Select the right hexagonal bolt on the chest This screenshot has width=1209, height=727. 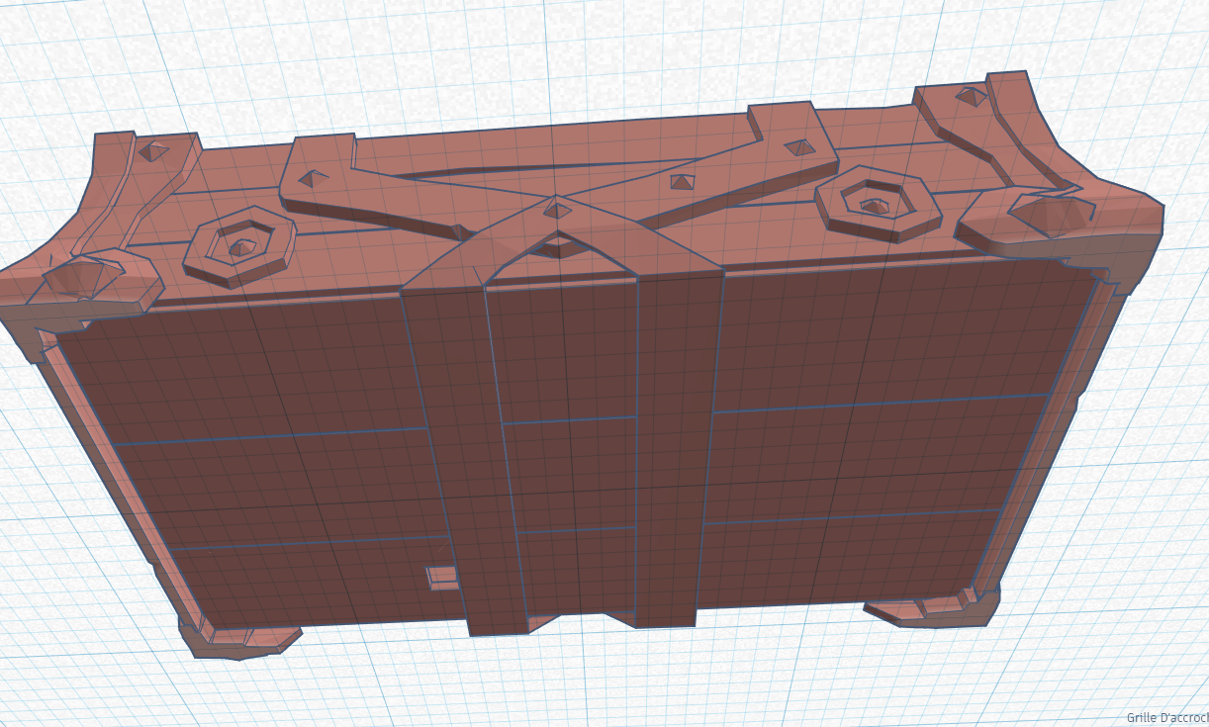(876, 205)
